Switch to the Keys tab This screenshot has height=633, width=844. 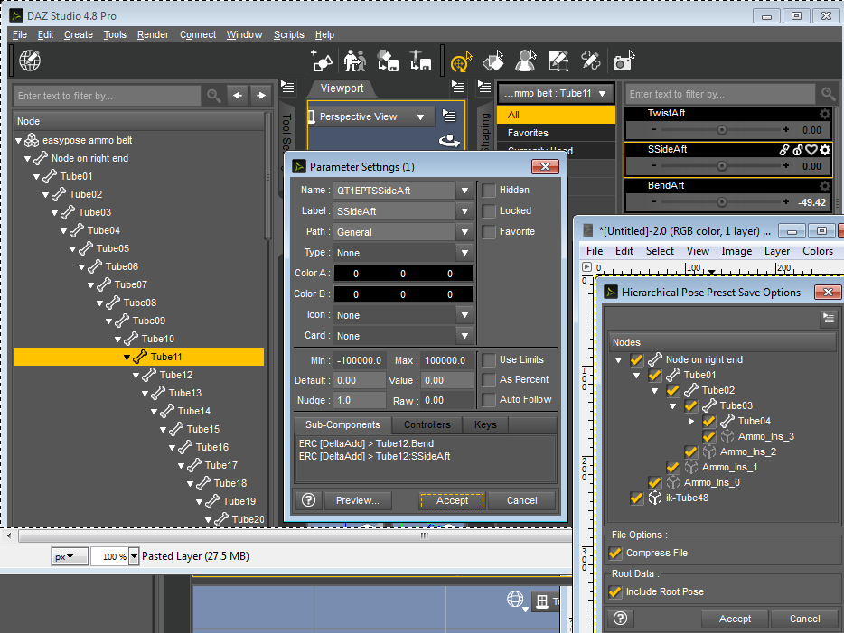[x=485, y=425]
